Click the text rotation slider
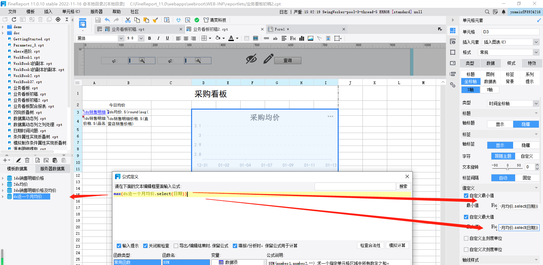Viewport: 543px width, 265px height. (507, 168)
